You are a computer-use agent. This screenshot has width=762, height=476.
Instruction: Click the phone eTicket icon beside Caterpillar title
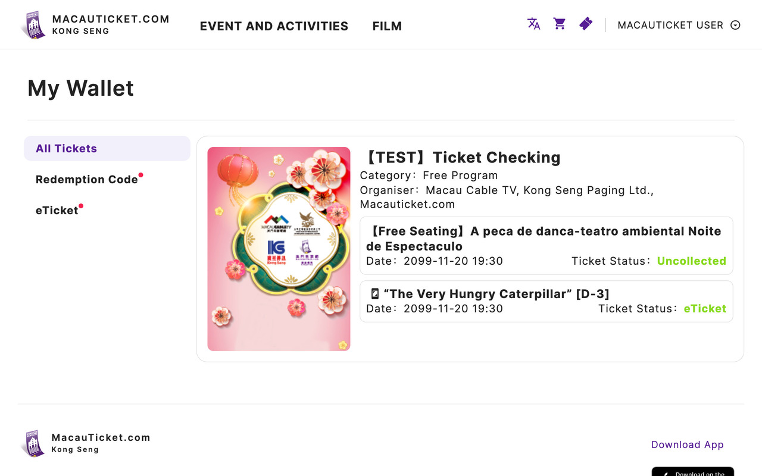[374, 294]
